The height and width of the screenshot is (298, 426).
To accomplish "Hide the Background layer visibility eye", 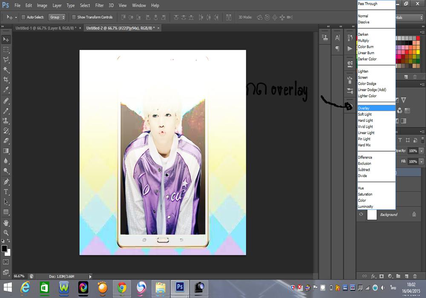I will pyautogui.click(x=361, y=215).
